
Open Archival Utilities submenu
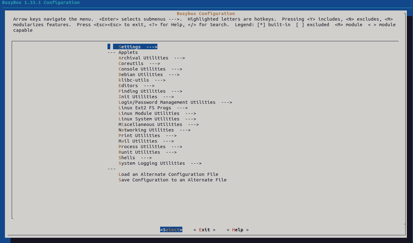click(x=152, y=58)
